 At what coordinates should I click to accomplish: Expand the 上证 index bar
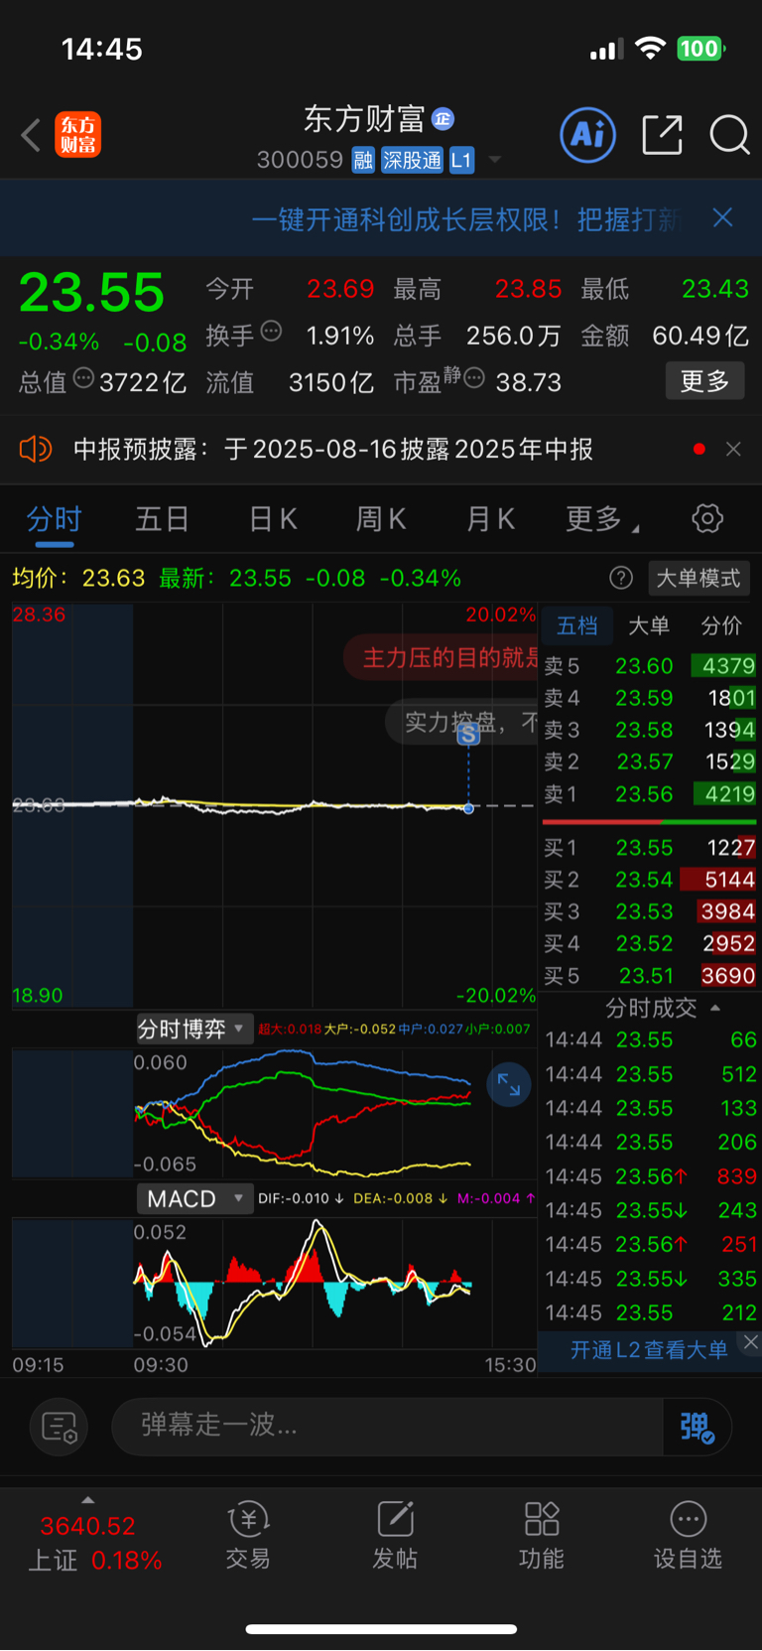tap(88, 1500)
